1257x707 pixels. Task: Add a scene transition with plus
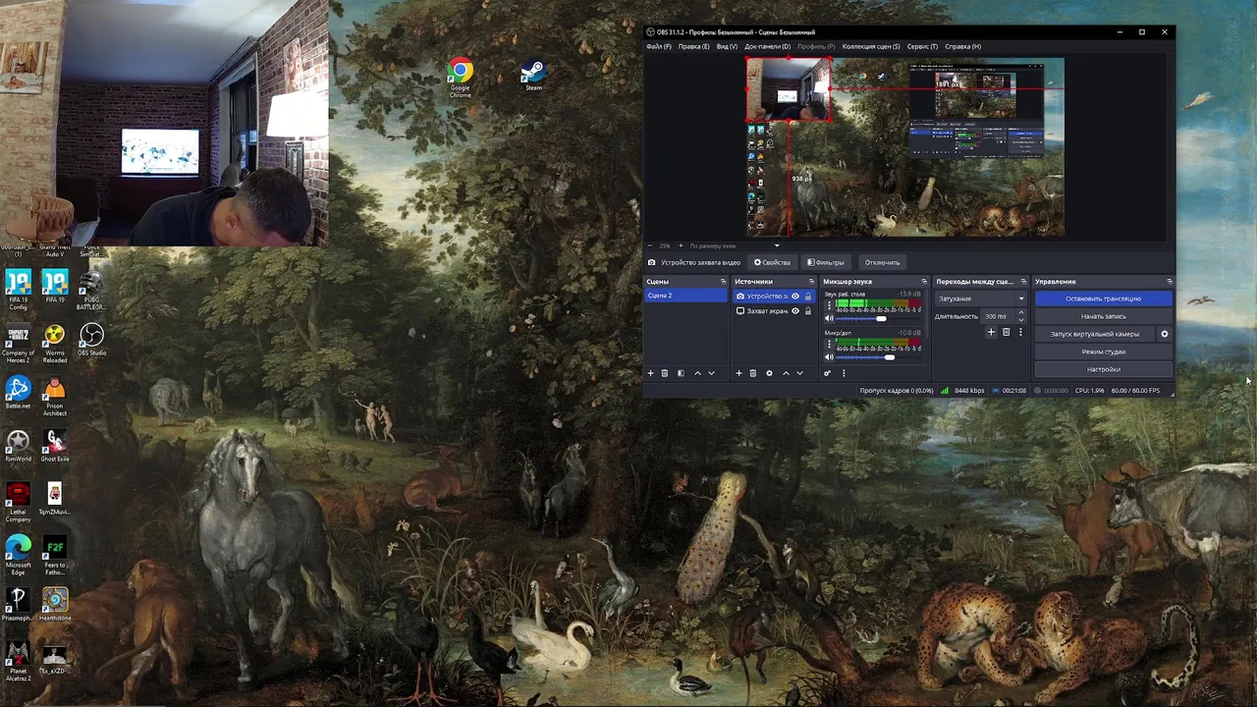coord(991,332)
